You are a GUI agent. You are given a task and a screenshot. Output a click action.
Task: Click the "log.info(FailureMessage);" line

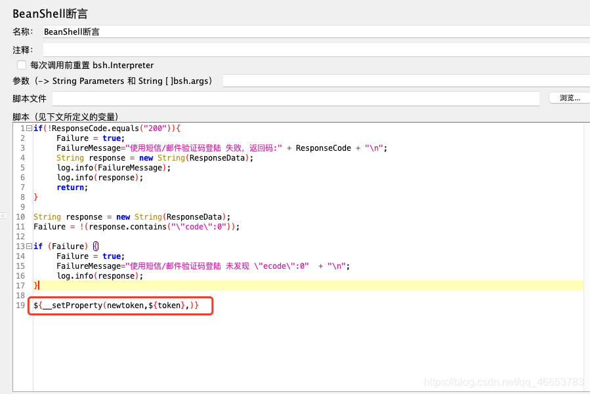[x=114, y=168]
